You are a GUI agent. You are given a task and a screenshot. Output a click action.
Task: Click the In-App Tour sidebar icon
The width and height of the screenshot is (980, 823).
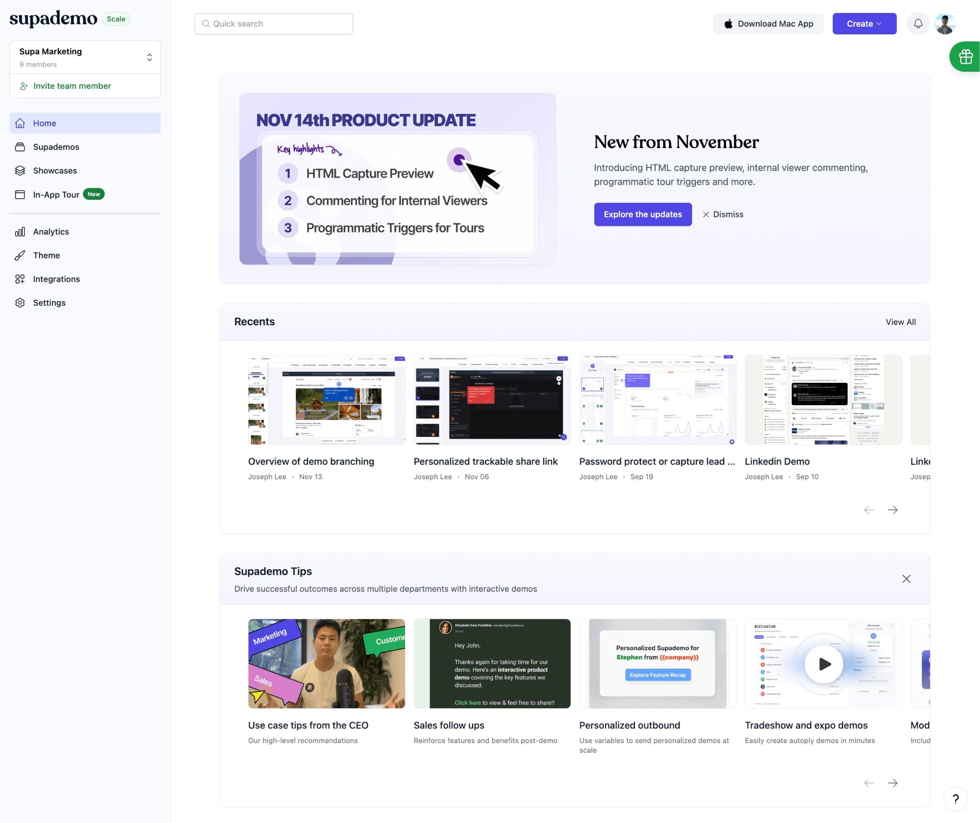[20, 194]
